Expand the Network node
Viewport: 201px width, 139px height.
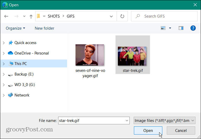[4, 95]
